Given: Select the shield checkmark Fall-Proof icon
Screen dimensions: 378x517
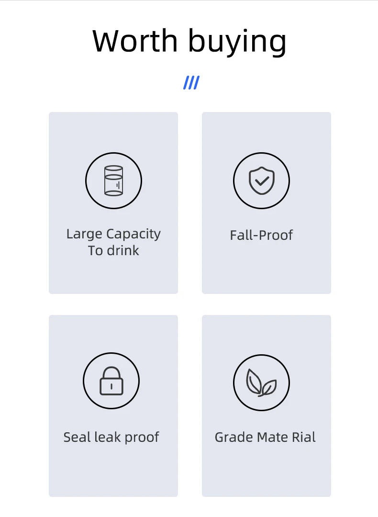Looking at the screenshot, I should click(261, 180).
